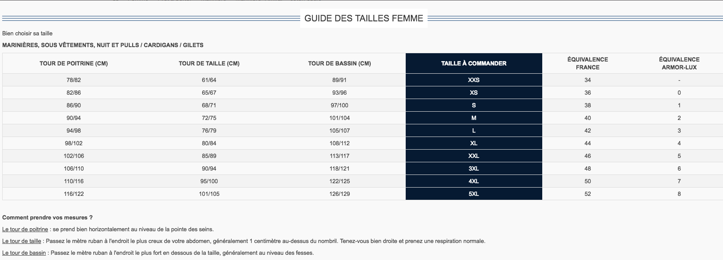Click hip measurement "122/125"

(340, 181)
